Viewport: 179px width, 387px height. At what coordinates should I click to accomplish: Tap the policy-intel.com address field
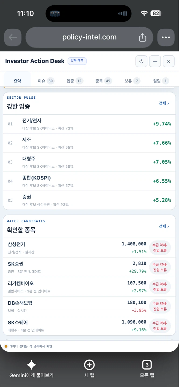click(x=89, y=37)
